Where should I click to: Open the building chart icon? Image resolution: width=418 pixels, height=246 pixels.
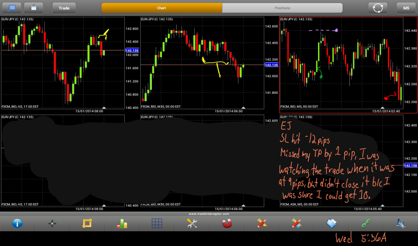pyautogui.click(x=401, y=223)
